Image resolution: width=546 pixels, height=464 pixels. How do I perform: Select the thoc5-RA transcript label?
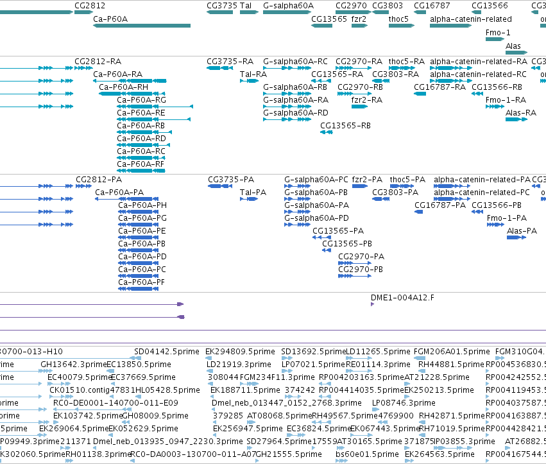(406, 62)
